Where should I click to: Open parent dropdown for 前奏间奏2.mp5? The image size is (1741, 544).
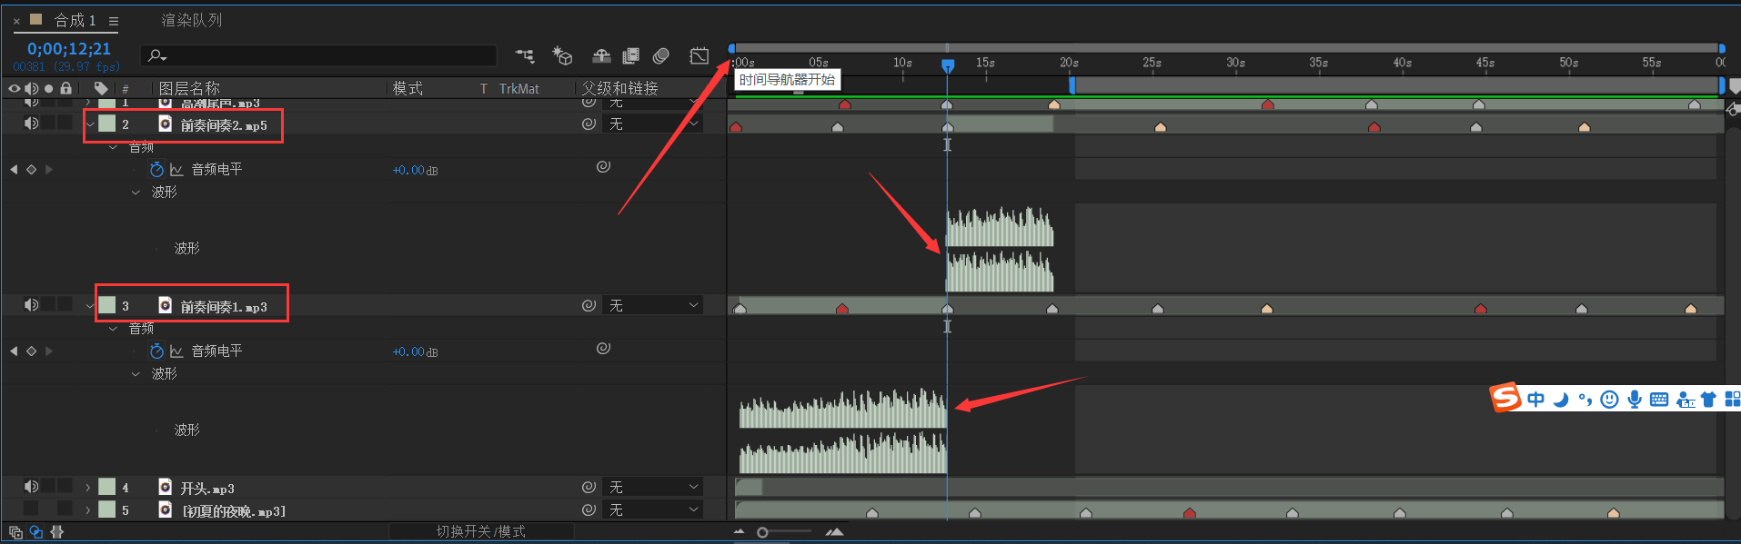point(653,124)
